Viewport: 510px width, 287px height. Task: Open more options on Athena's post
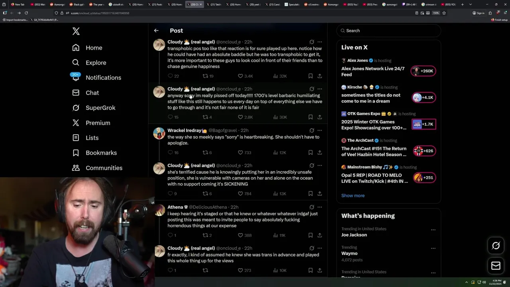click(320, 207)
